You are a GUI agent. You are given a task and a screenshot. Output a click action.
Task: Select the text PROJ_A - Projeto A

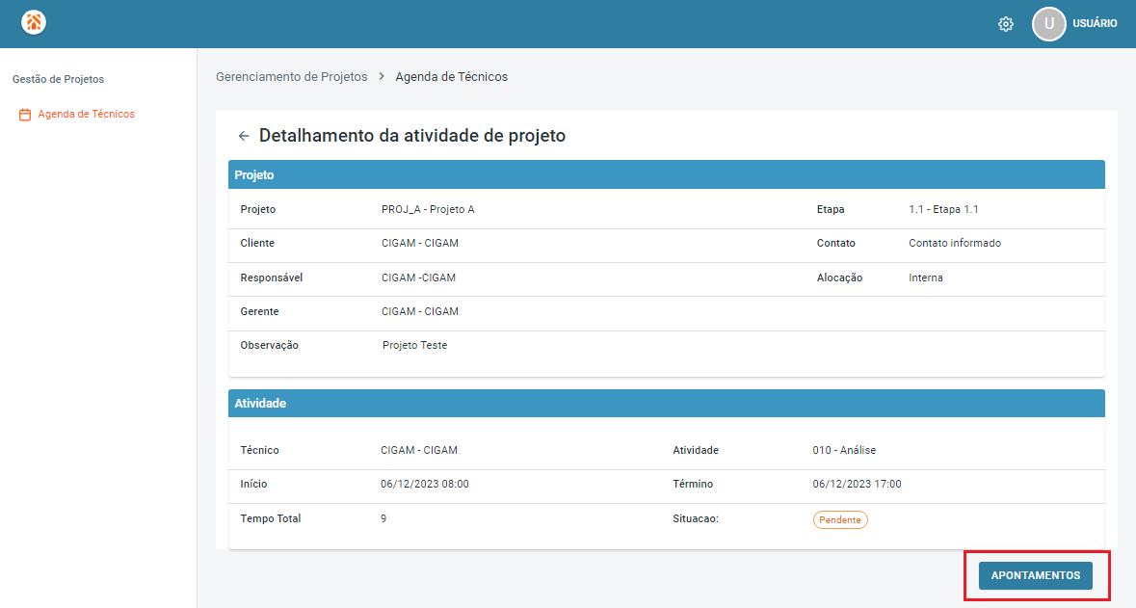coord(428,209)
